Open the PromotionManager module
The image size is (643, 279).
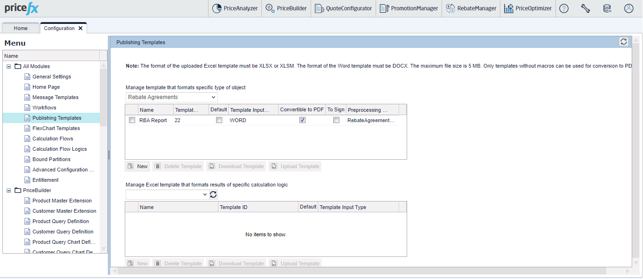click(x=409, y=8)
